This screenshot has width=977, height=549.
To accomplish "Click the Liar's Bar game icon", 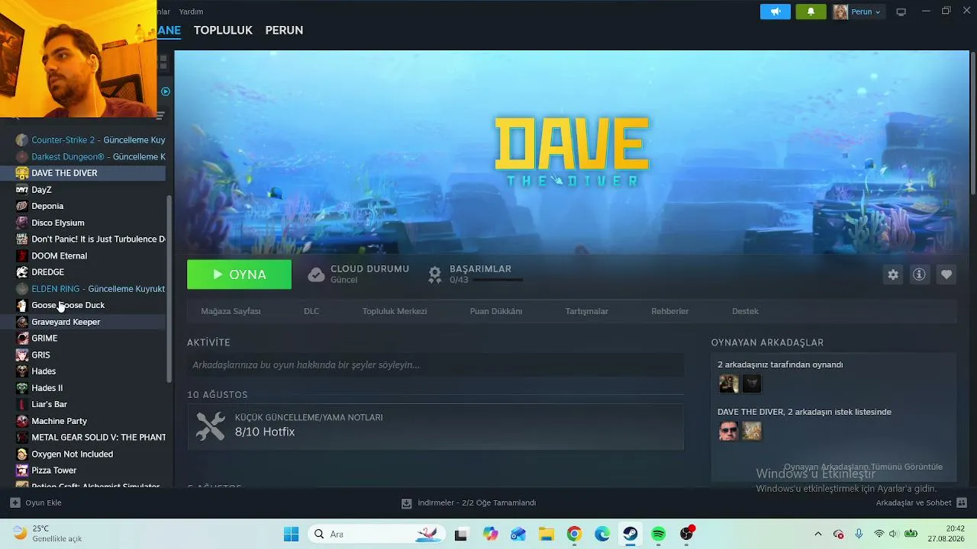I will click(x=22, y=404).
